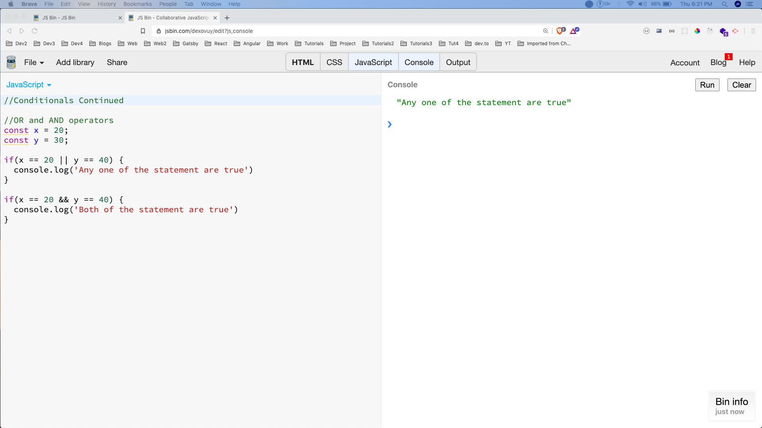Toggle the Console panel
The image size is (762, 428).
pyautogui.click(x=419, y=62)
